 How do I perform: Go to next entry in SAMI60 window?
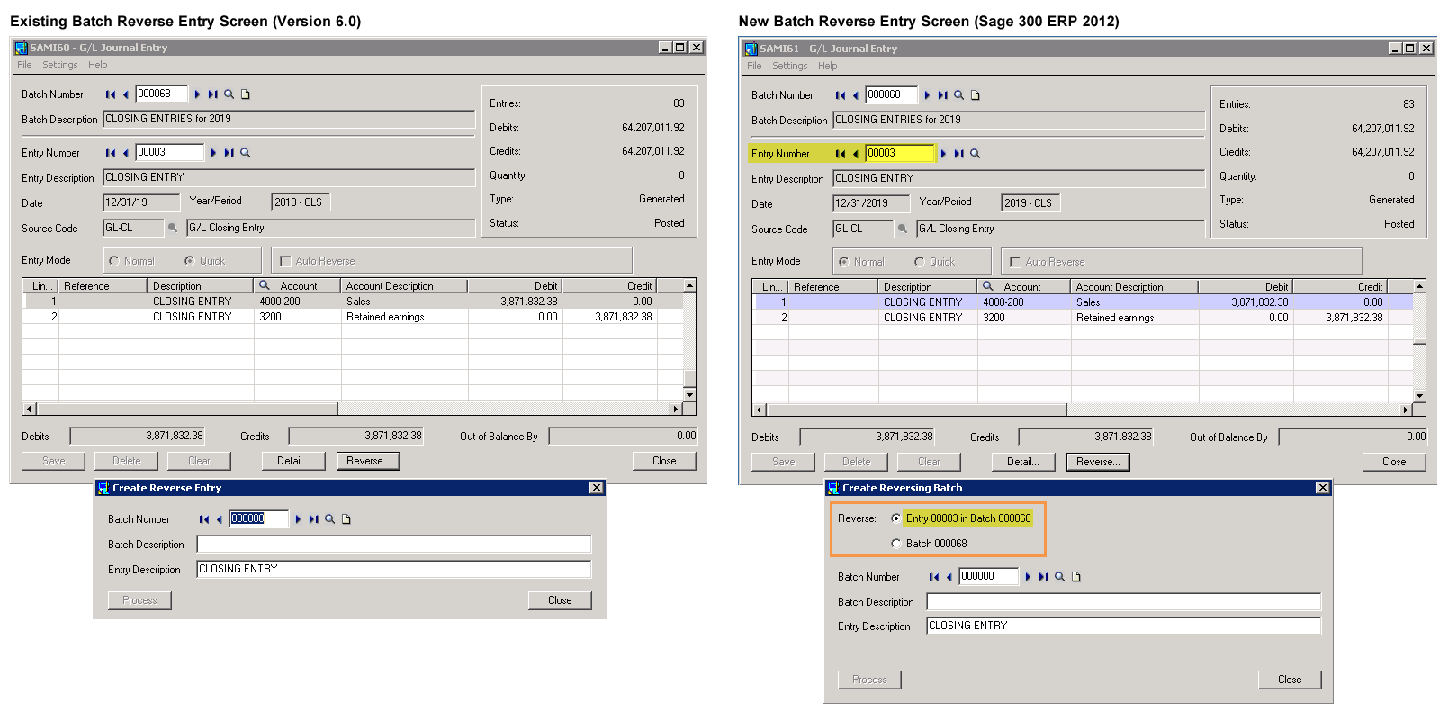click(x=213, y=153)
